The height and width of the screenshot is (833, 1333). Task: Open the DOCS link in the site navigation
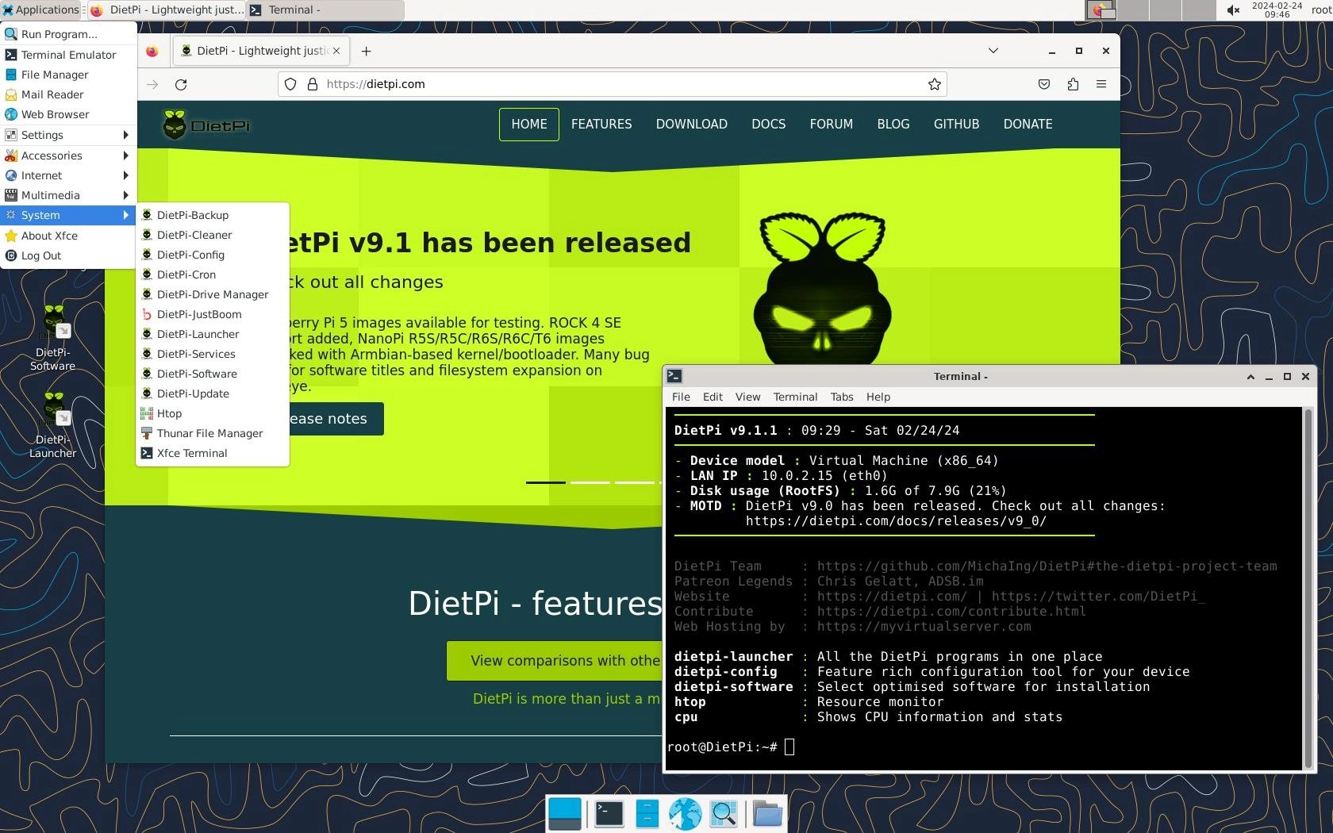point(769,125)
